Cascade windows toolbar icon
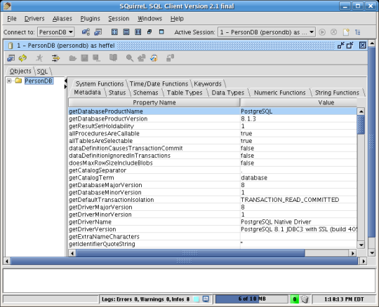This screenshot has width=379, height=307. 149,32
